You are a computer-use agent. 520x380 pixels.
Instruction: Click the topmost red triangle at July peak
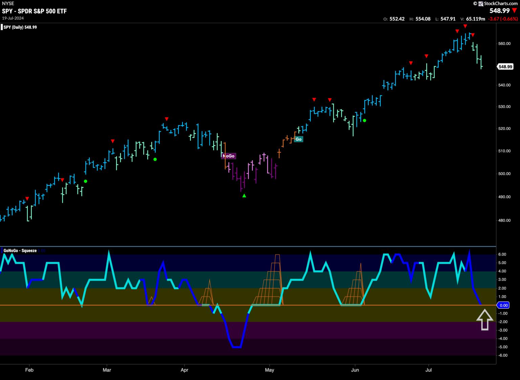(x=465, y=26)
